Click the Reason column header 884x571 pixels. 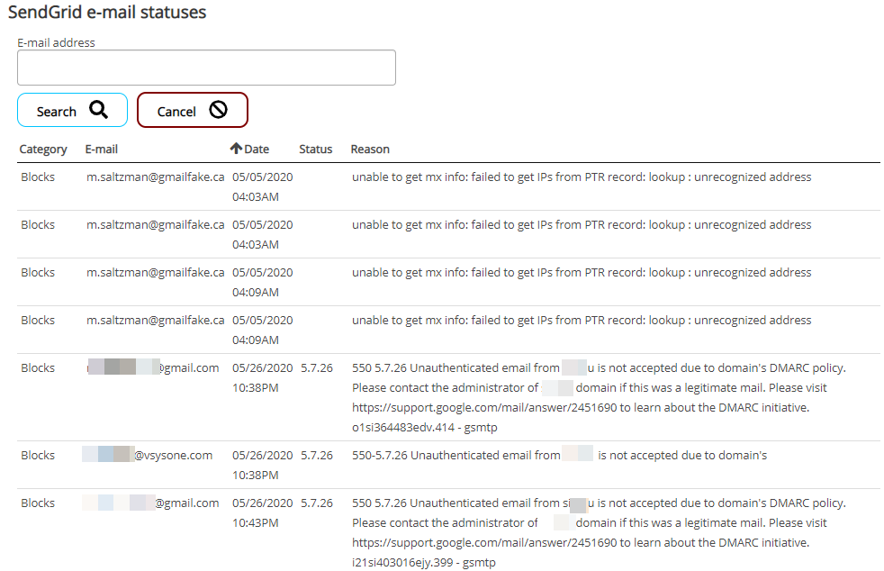coord(370,150)
